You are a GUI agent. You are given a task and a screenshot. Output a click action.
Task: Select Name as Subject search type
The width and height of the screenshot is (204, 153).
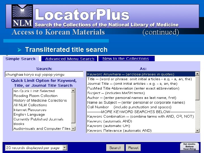pyautogui.click(x=141, y=102)
